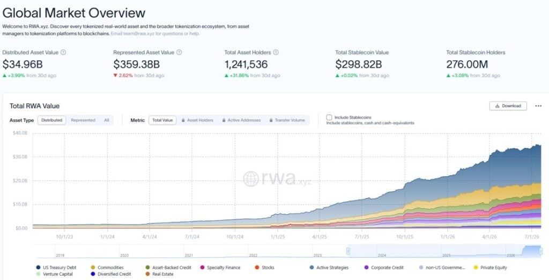Click the info icon beside Represented Asset Value
549x280 pixels.
[x=179, y=52]
